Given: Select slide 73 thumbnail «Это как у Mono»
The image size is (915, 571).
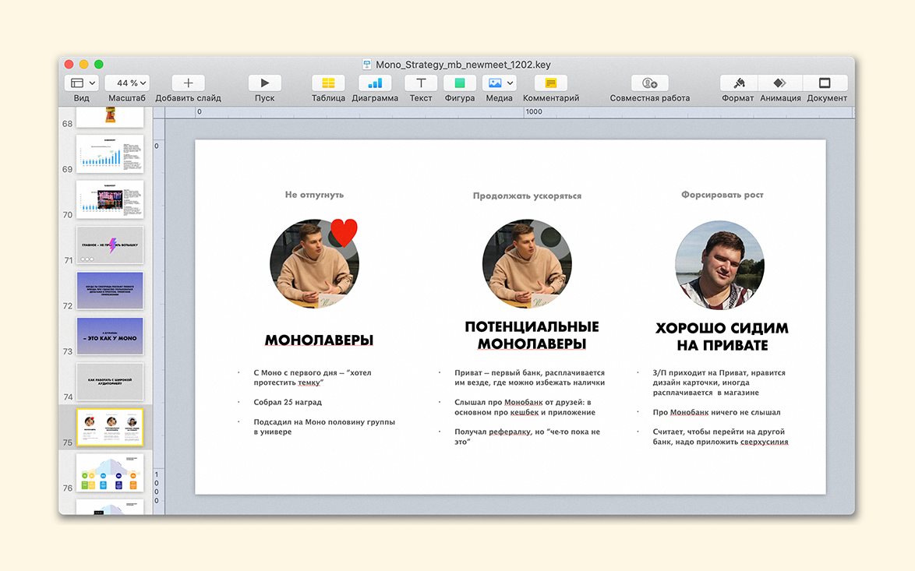Looking at the screenshot, I should coord(110,336).
